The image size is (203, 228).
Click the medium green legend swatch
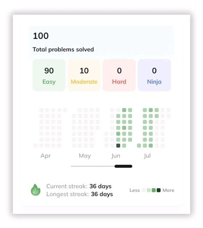point(154,190)
